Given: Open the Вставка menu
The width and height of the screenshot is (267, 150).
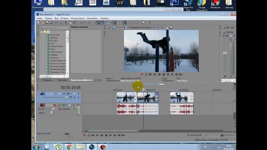Looking at the screenshot, I should point(64,18).
